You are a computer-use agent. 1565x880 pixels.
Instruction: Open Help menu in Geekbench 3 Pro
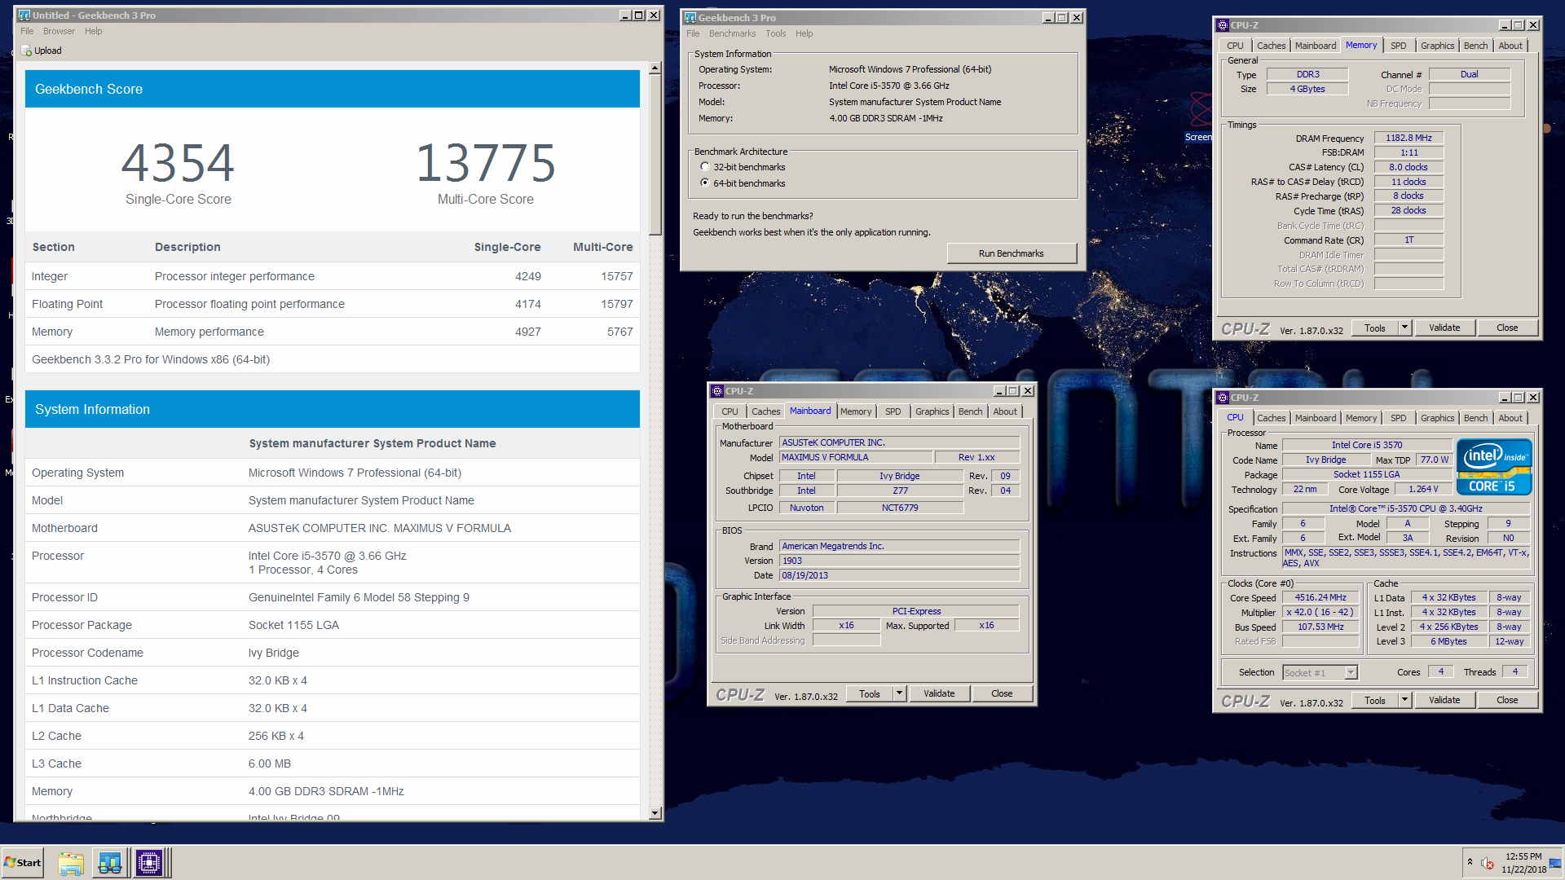coord(805,34)
